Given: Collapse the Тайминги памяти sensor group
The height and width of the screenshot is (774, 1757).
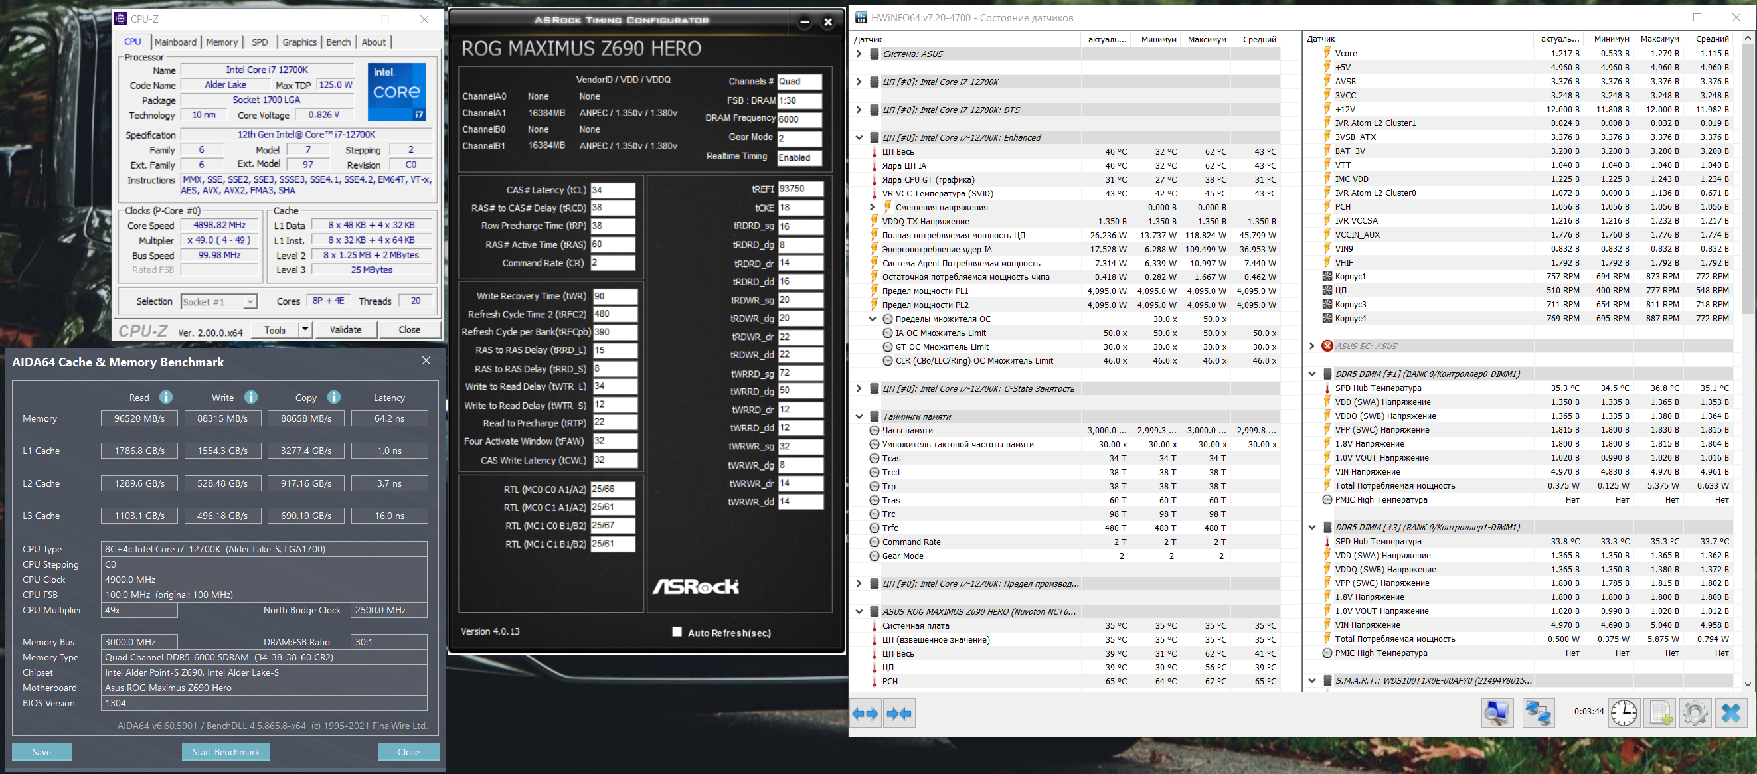Looking at the screenshot, I should tap(859, 416).
